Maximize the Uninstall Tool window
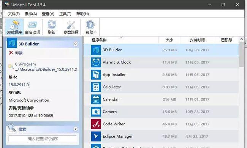 (223, 5)
